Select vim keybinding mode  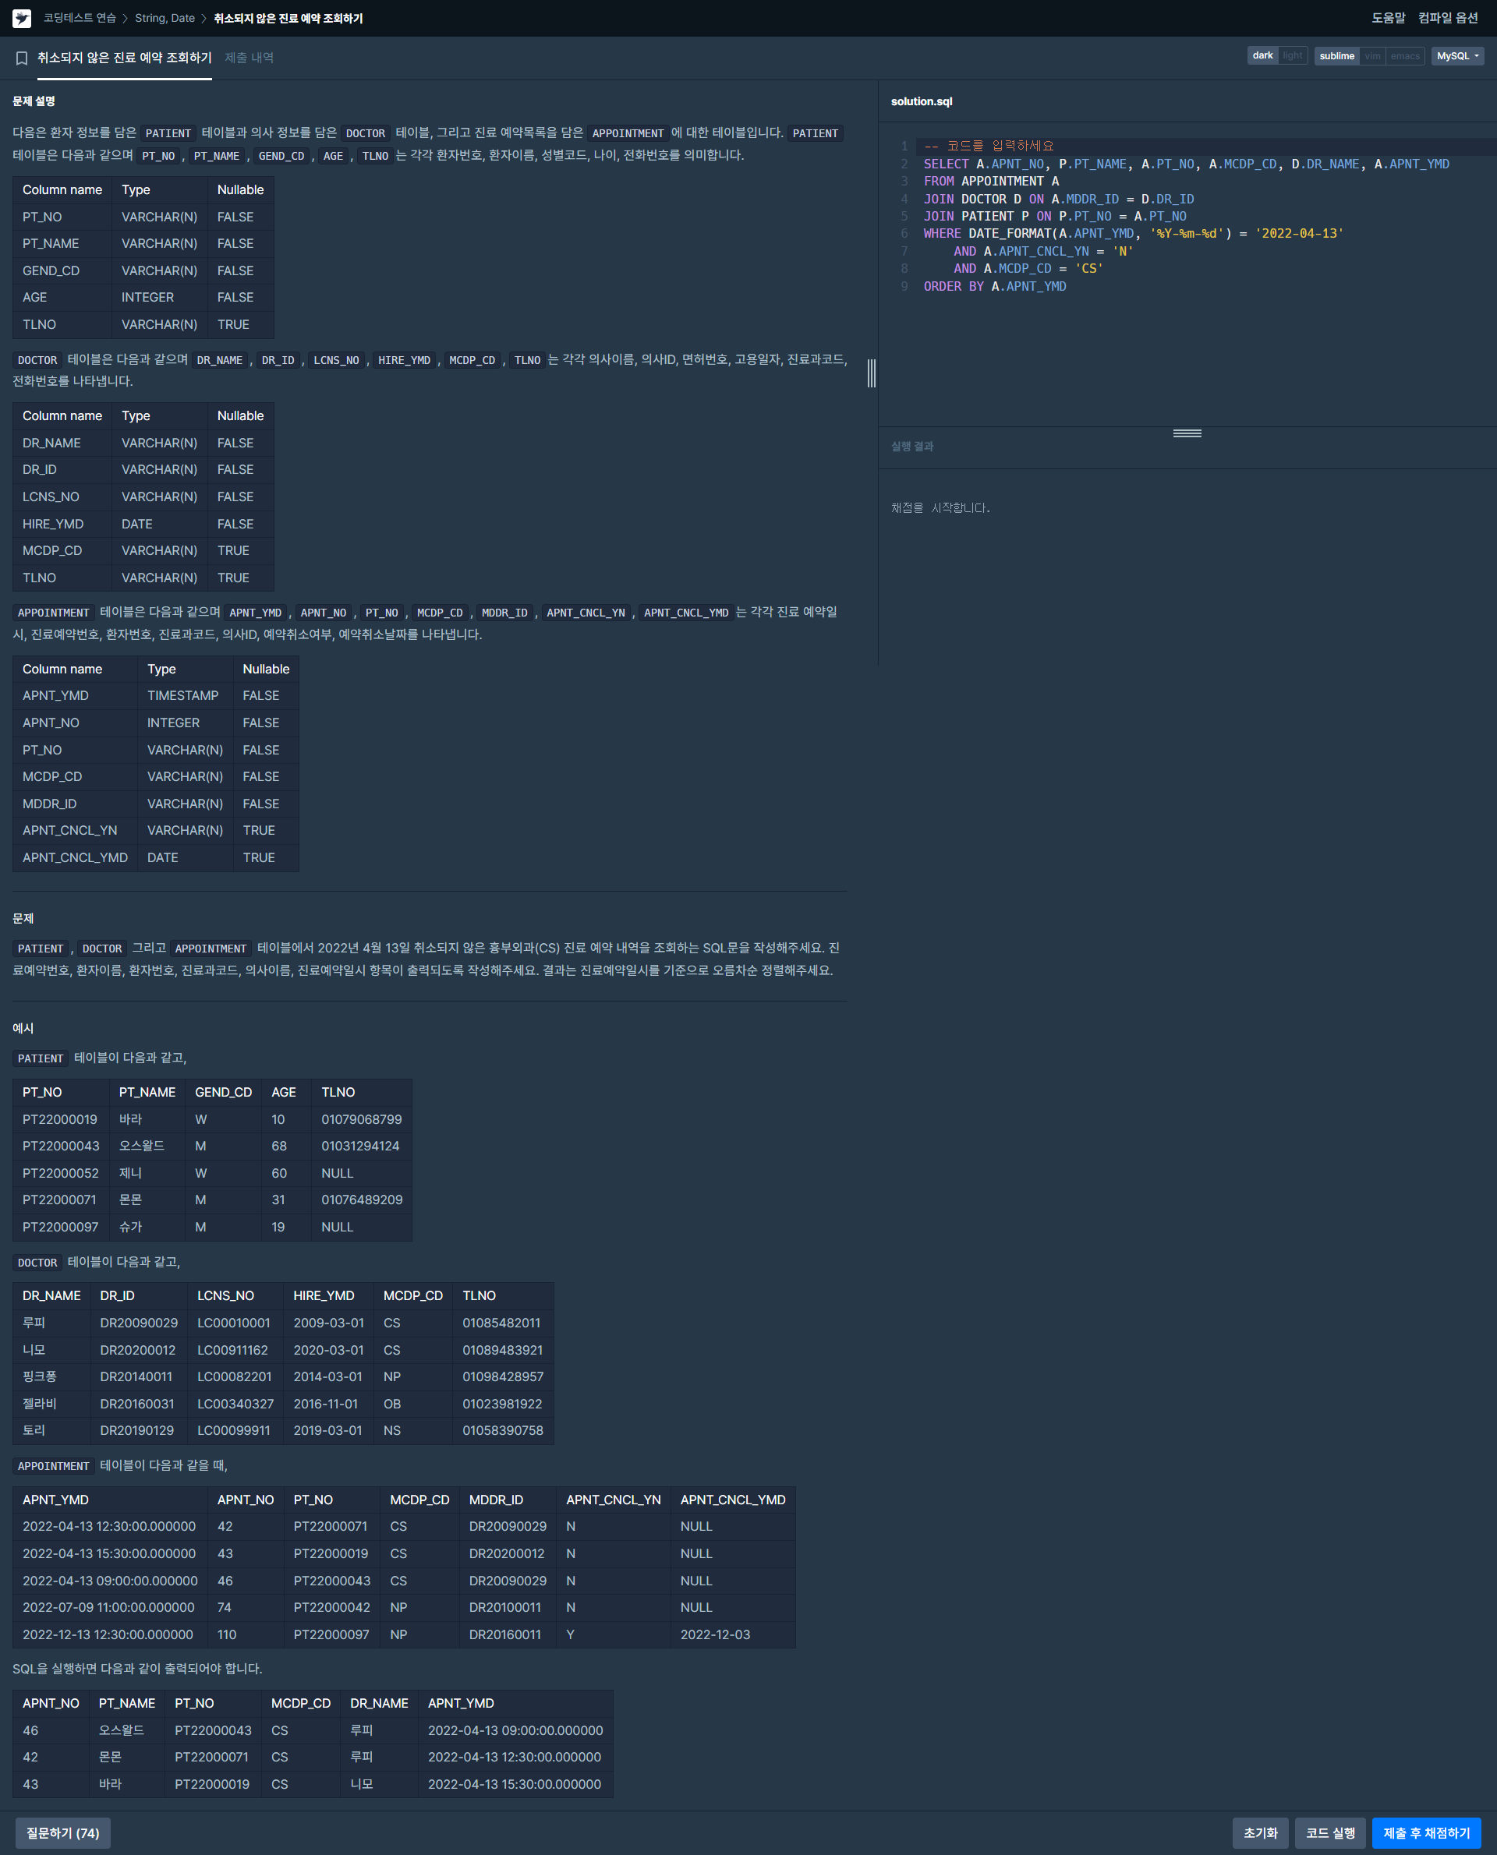pyautogui.click(x=1372, y=56)
